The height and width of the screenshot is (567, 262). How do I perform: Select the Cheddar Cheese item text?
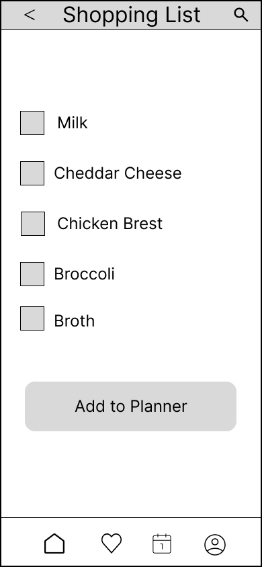tap(118, 173)
